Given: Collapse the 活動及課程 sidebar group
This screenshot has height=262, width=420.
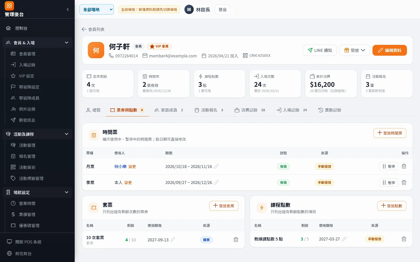Looking at the screenshot, I should (37, 134).
